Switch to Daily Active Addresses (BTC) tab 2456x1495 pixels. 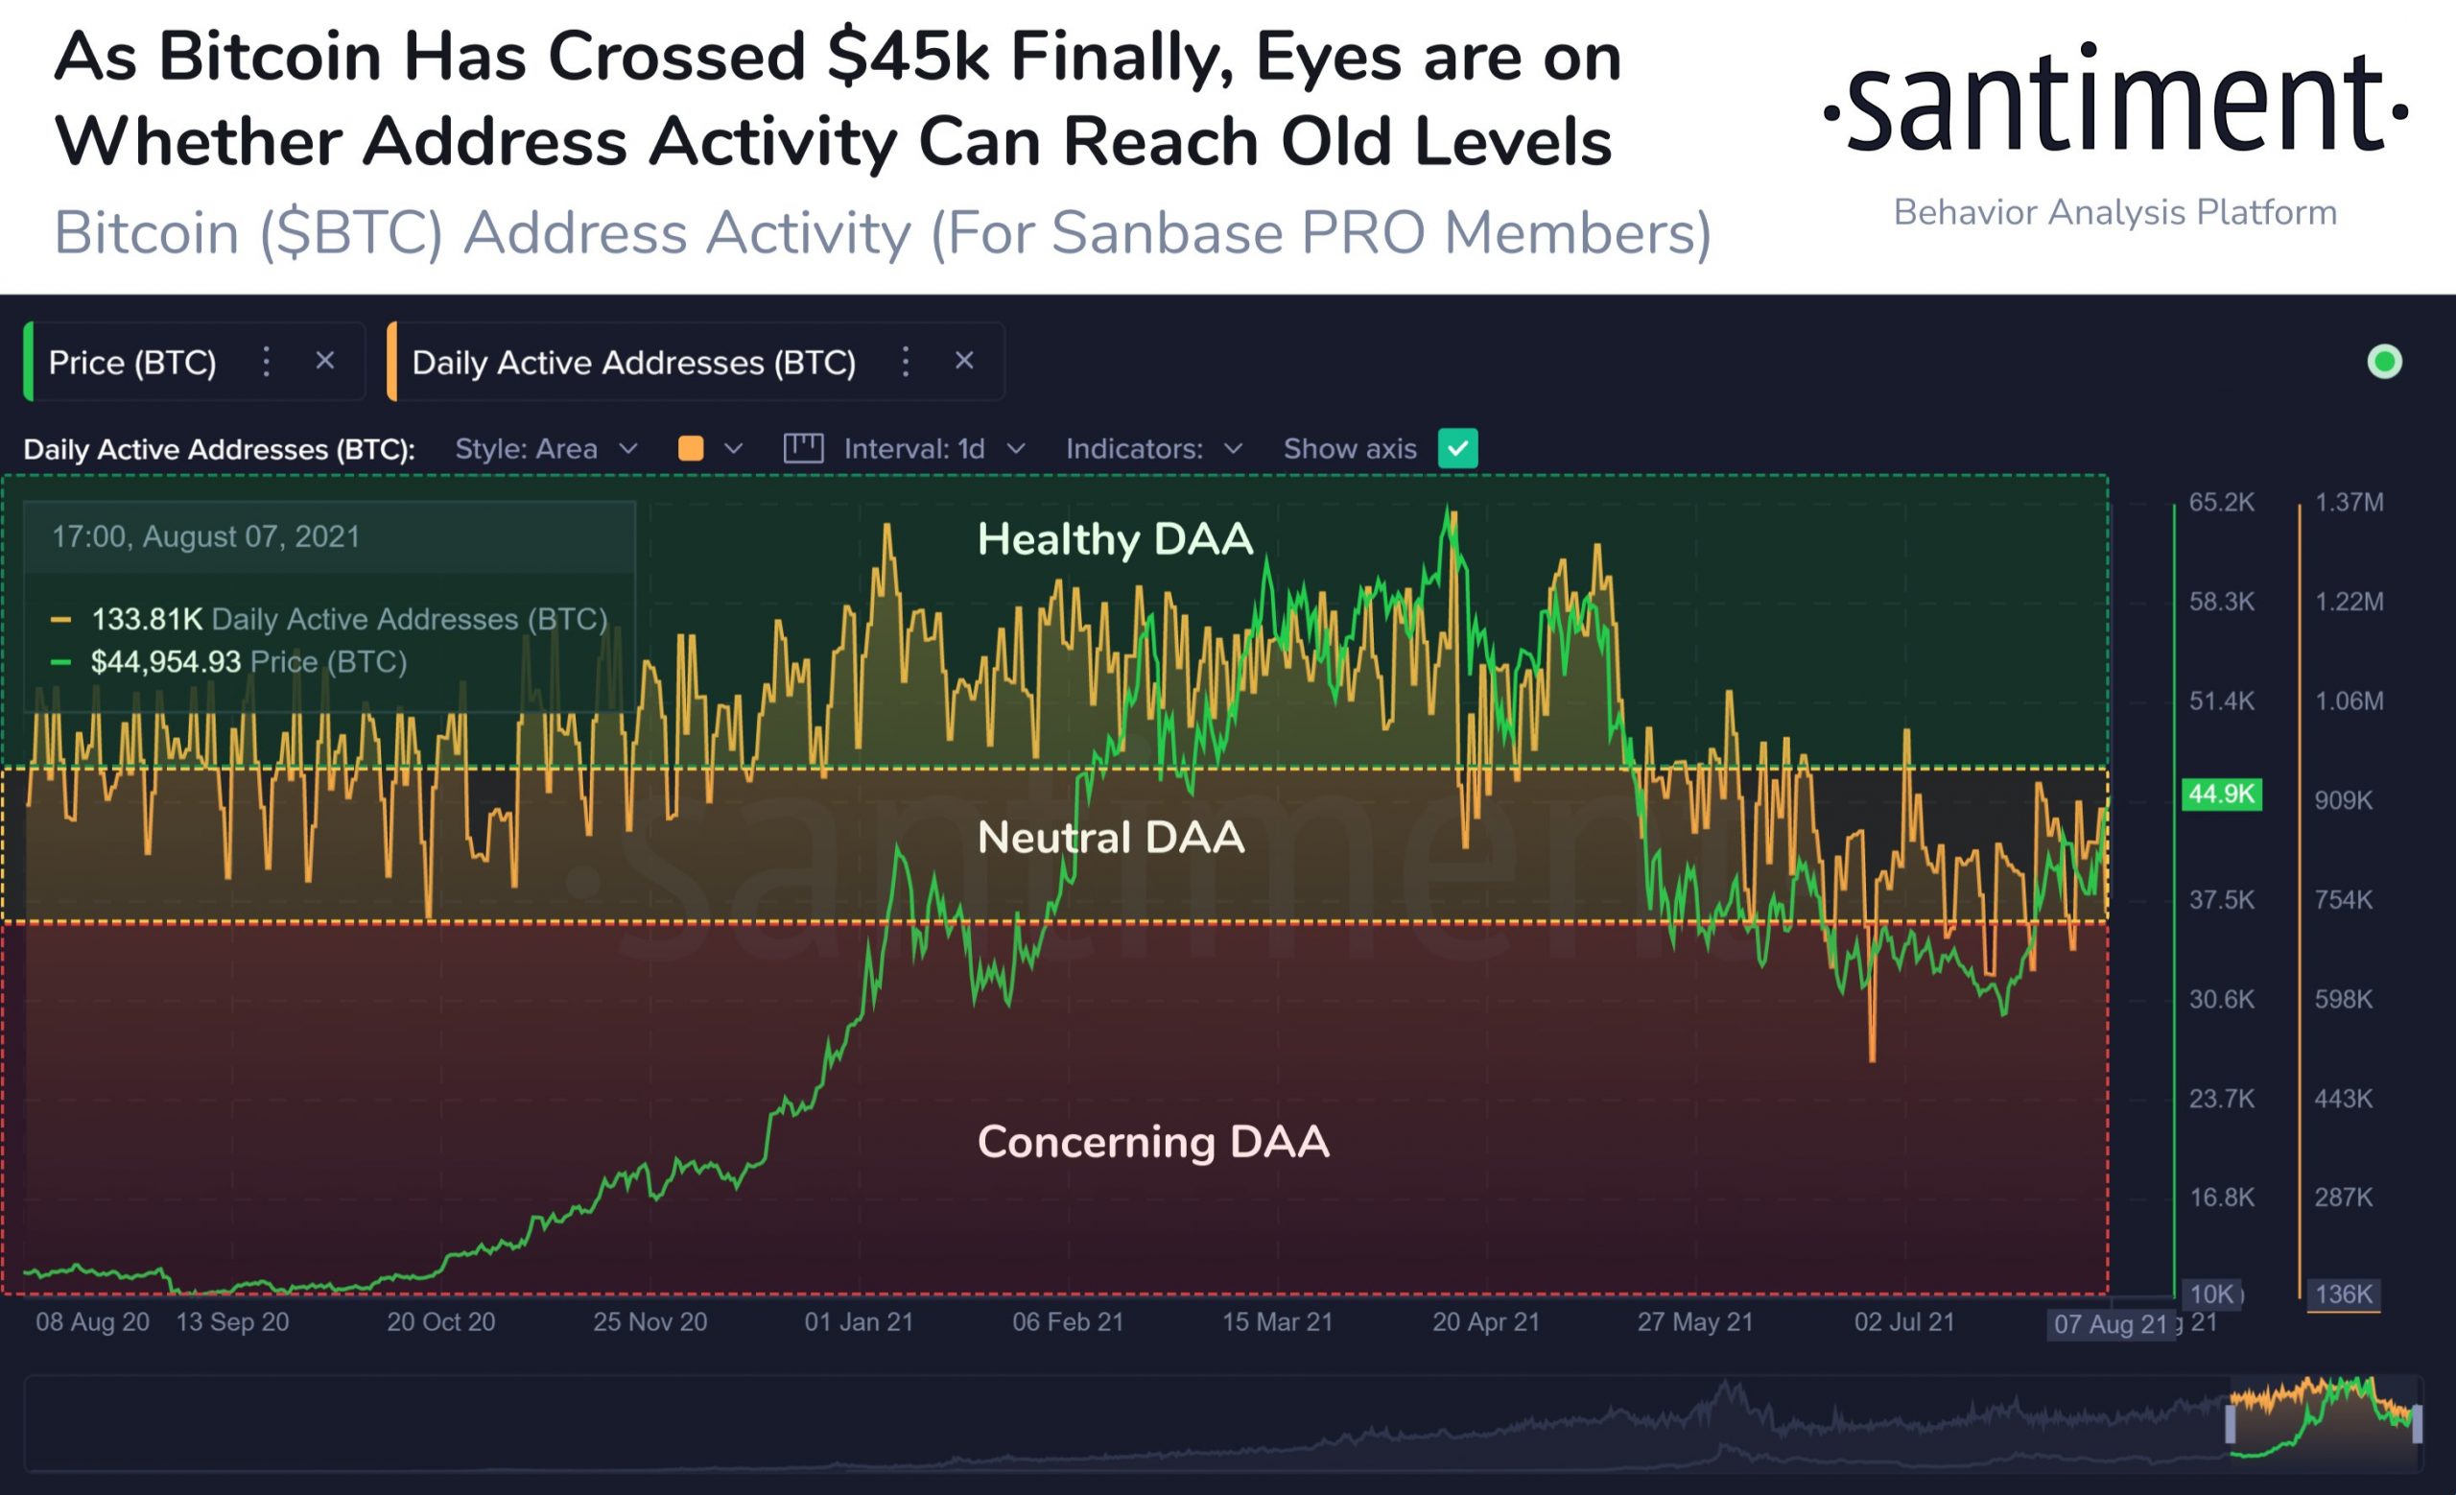635,362
